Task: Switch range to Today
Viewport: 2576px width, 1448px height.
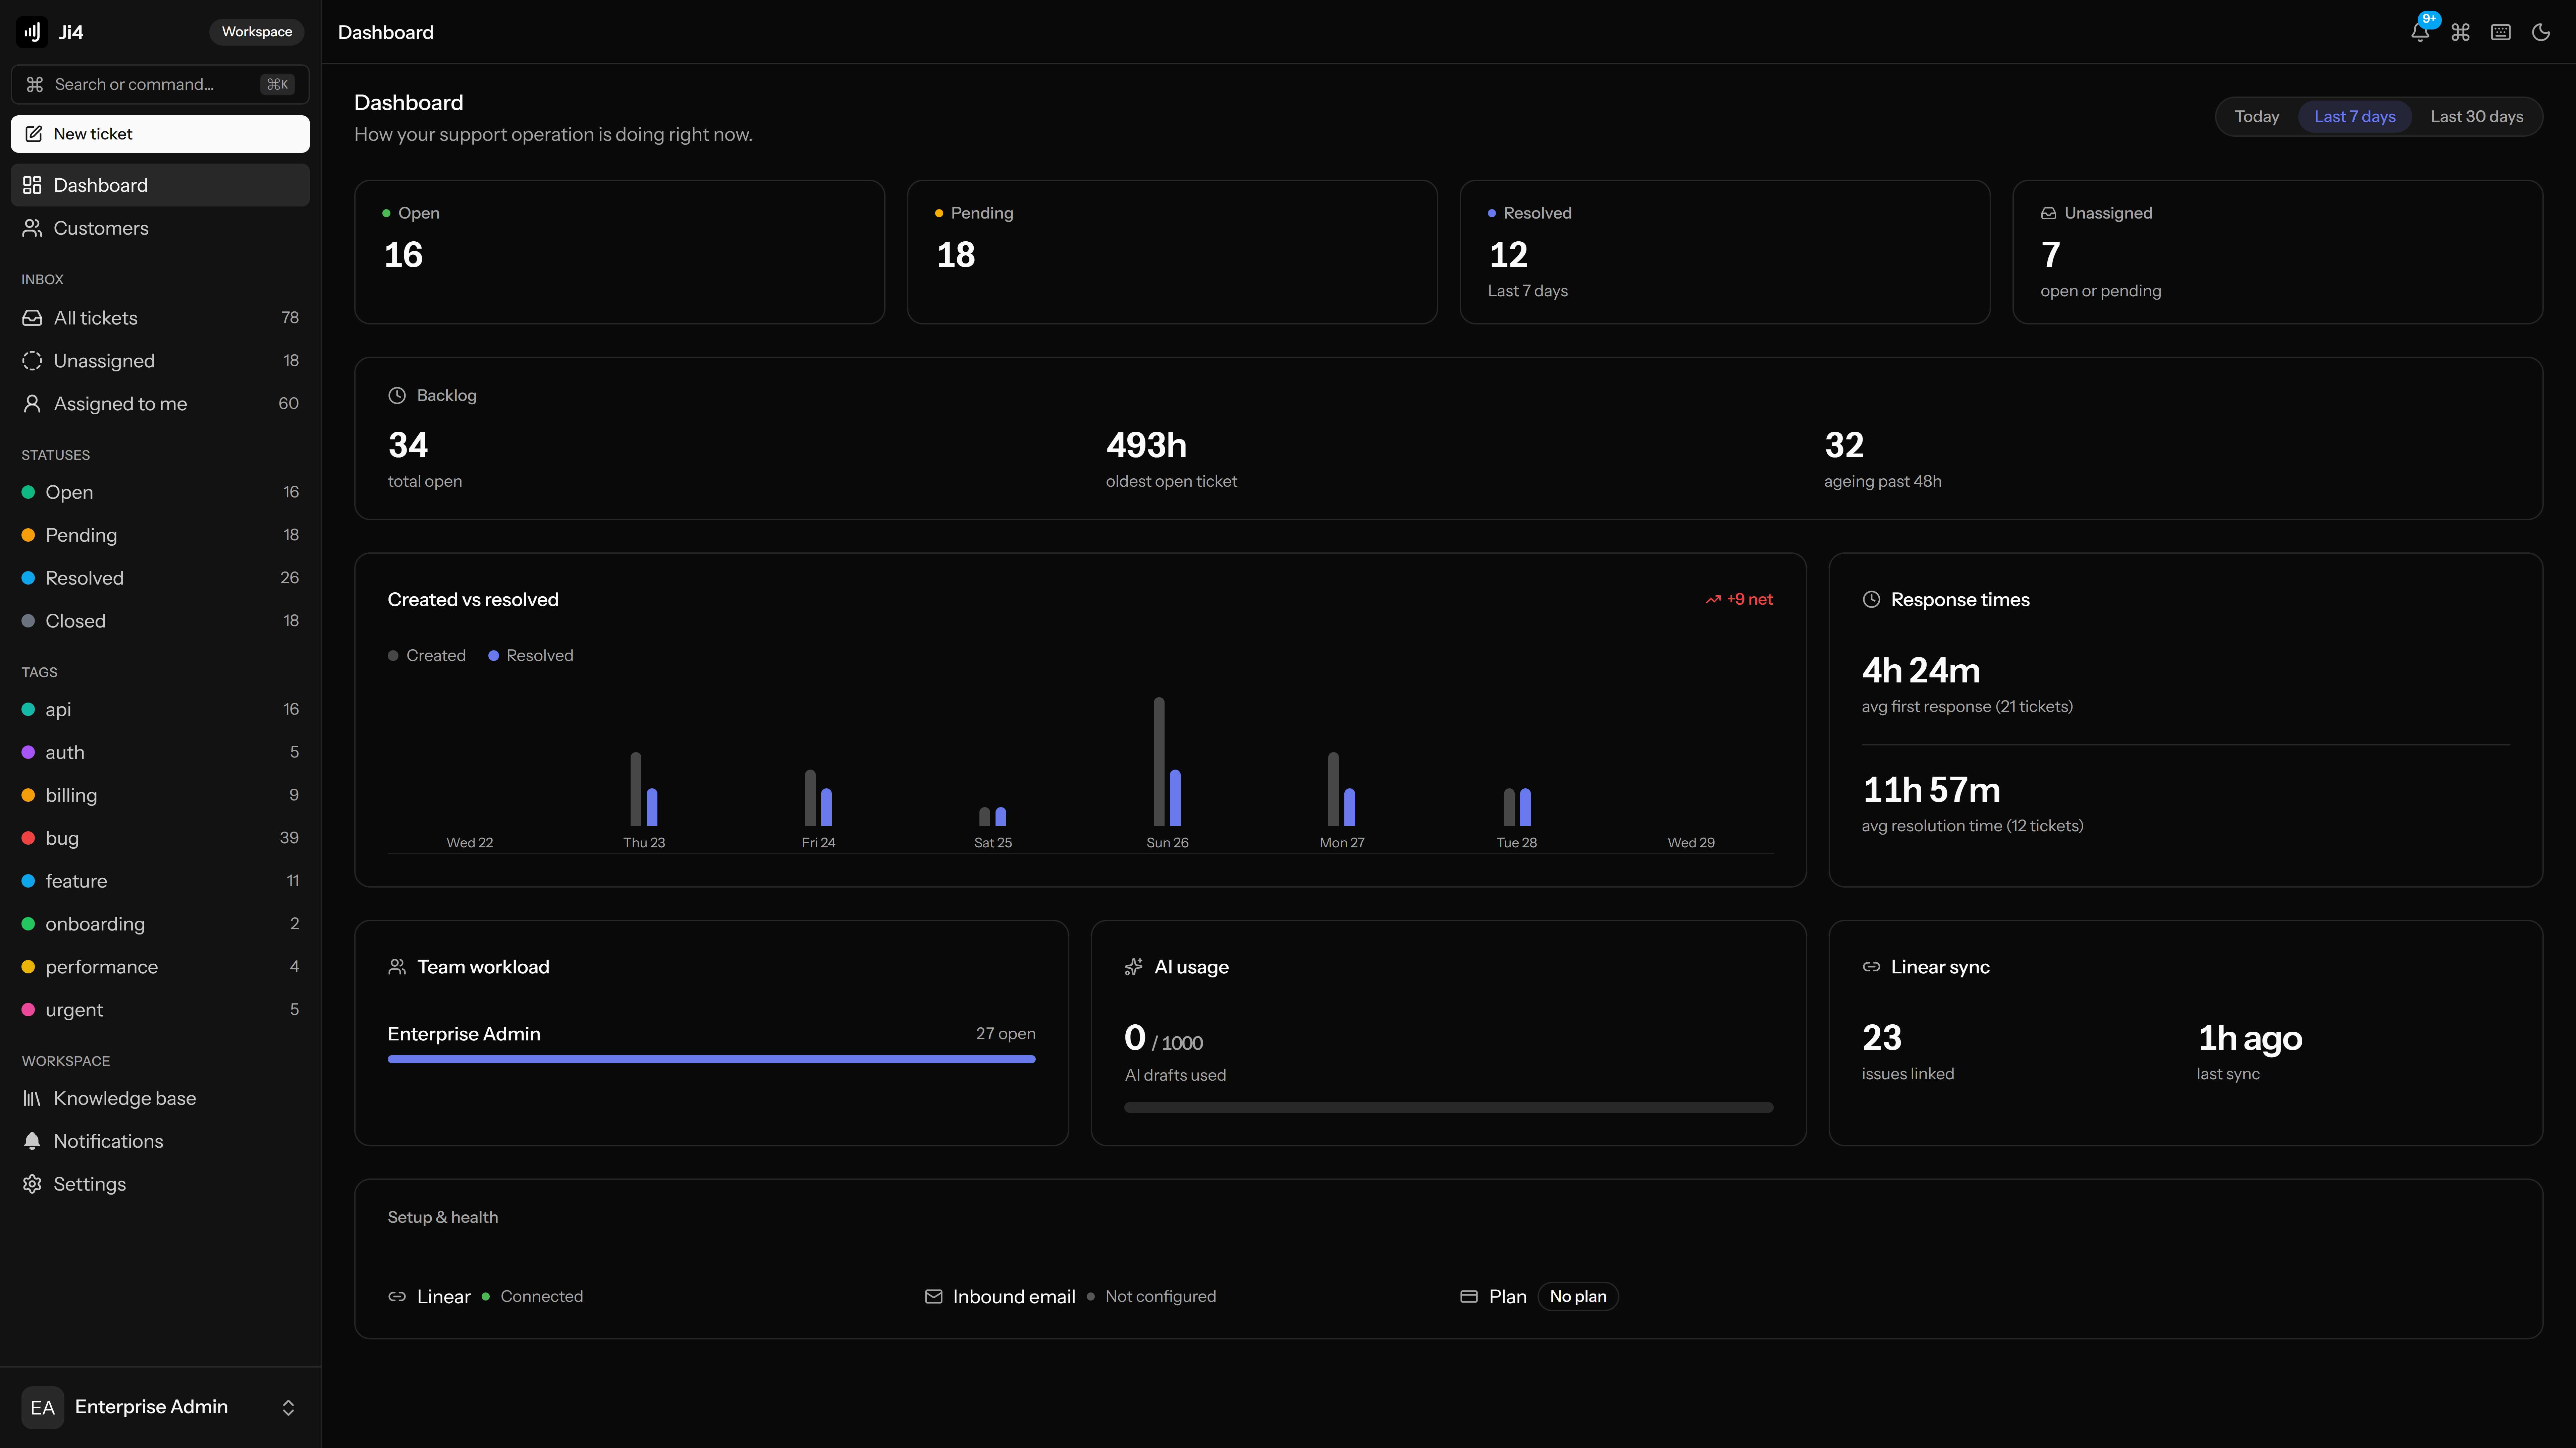Action: pyautogui.click(x=2257, y=117)
